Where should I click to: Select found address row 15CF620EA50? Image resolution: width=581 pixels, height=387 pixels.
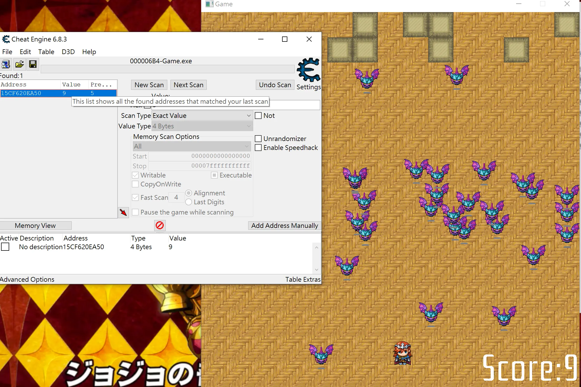58,93
